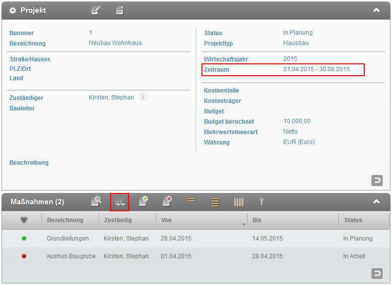Open the Von column sort dropdown arrow

[244, 225]
